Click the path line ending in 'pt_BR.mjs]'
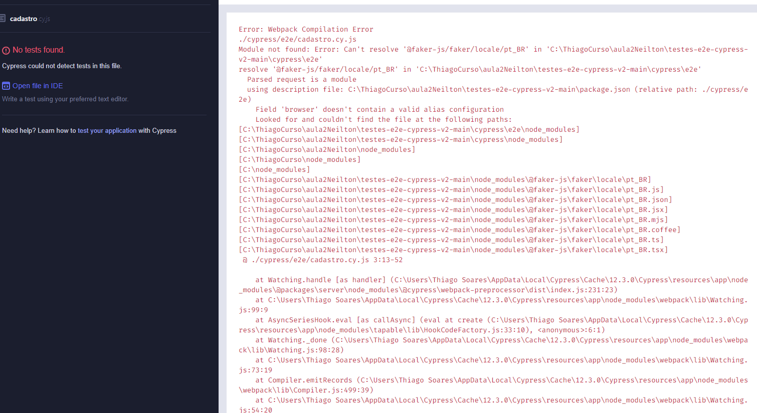 point(453,220)
